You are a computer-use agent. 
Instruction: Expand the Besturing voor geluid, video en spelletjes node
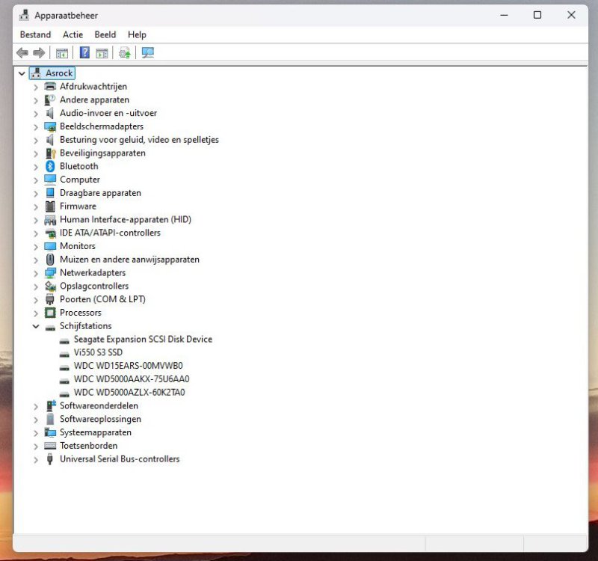pos(36,140)
